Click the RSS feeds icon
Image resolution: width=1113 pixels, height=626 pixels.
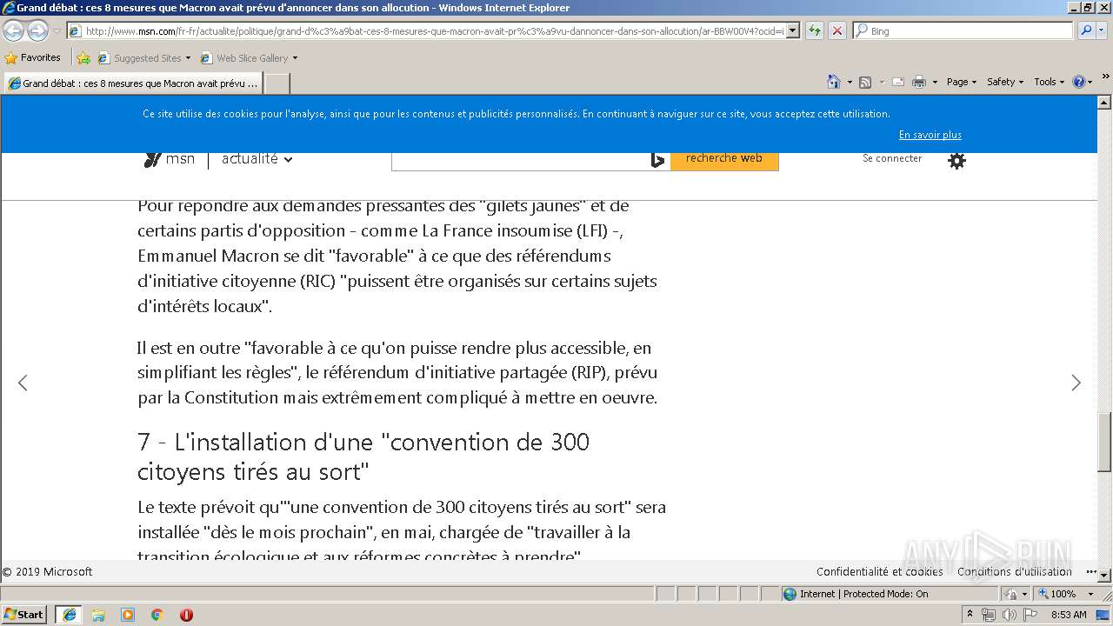pos(865,82)
